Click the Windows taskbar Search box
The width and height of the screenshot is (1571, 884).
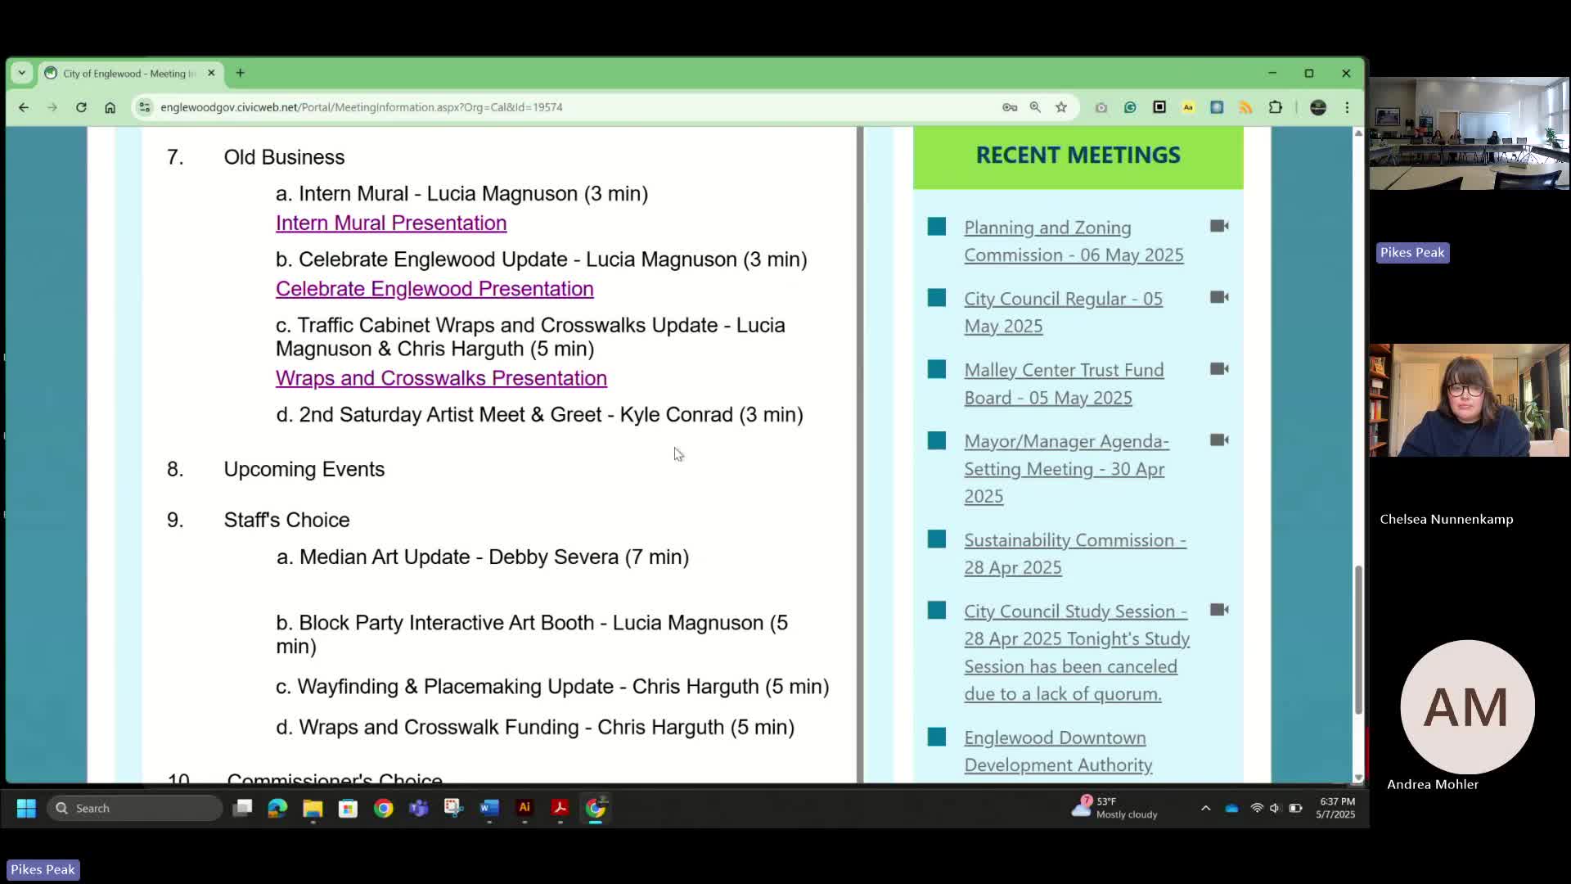tap(135, 808)
